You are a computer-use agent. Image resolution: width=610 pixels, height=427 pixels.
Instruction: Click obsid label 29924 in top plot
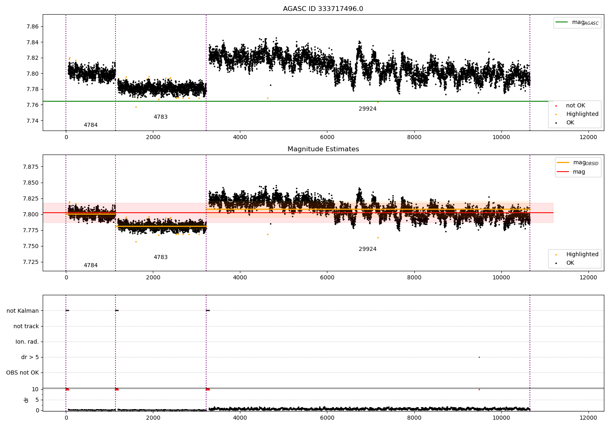[368, 109]
